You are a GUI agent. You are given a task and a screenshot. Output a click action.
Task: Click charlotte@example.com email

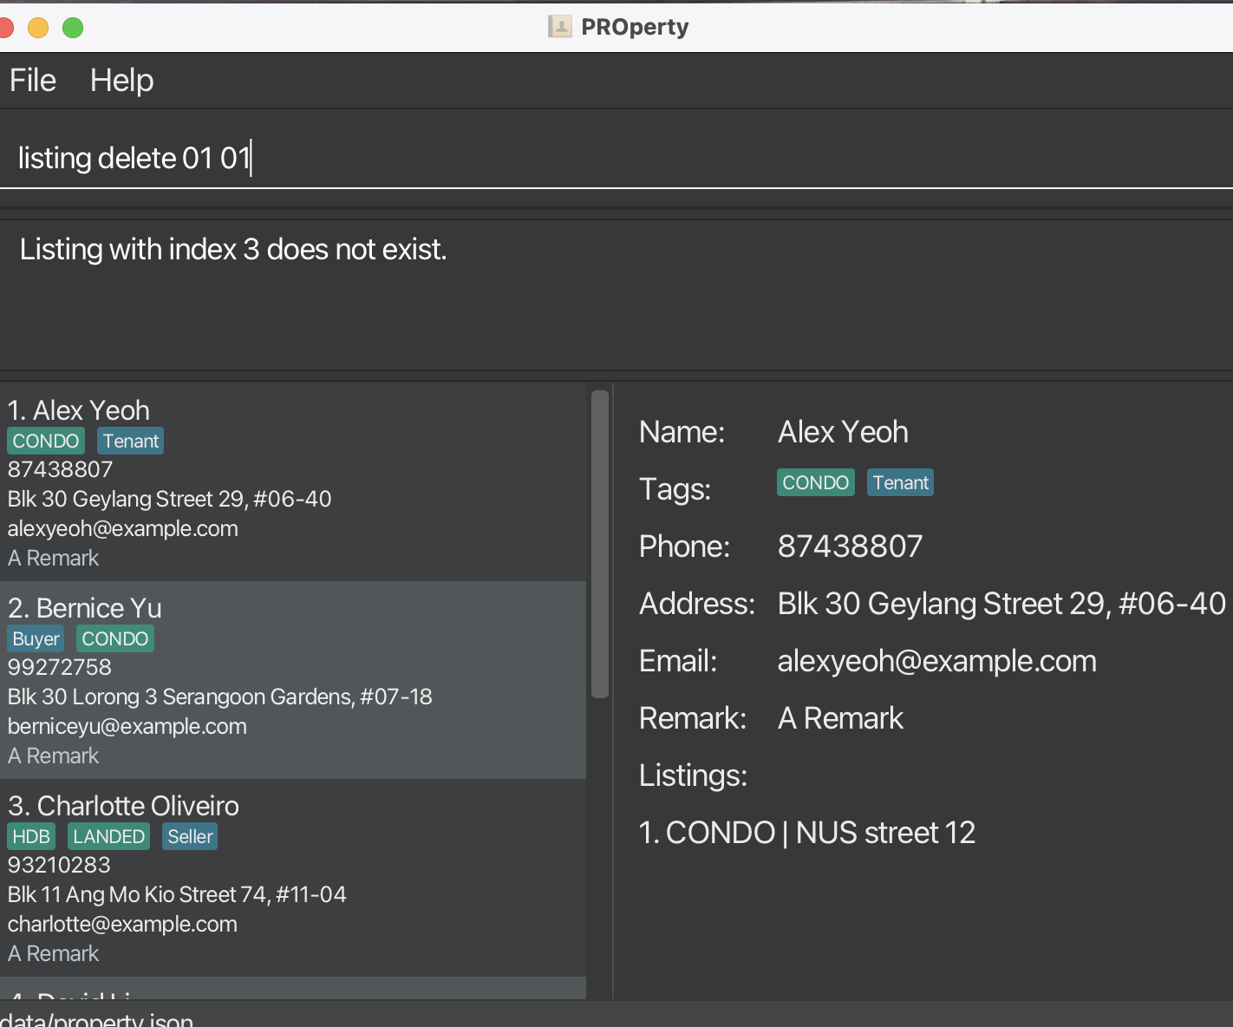tap(122, 924)
